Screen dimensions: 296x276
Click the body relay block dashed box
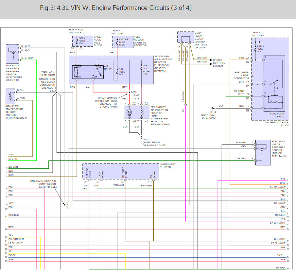186,37
